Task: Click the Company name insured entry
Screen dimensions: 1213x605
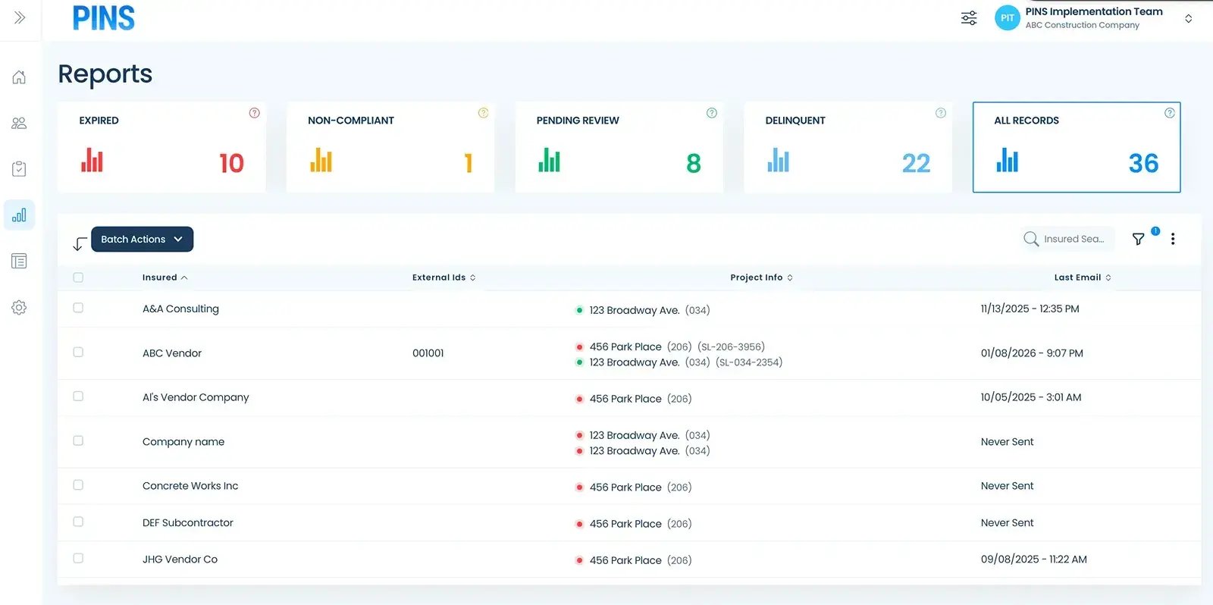Action: pyautogui.click(x=183, y=442)
